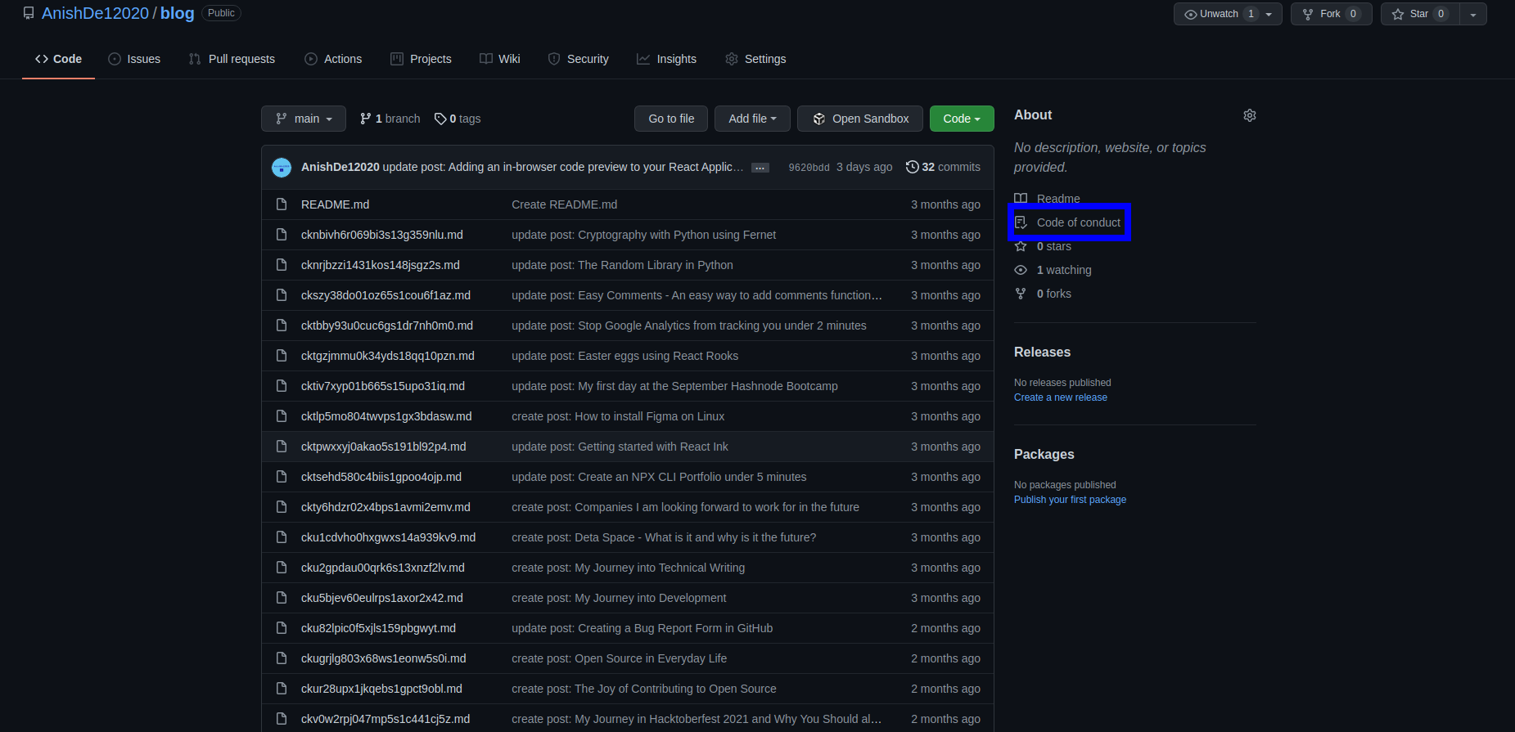View the 0 tags link
The image size is (1515, 732).
click(x=458, y=119)
